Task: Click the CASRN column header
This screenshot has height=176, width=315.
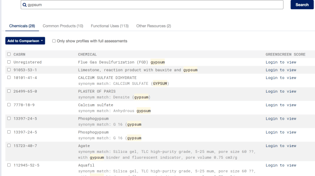Action: pyautogui.click(x=19, y=54)
